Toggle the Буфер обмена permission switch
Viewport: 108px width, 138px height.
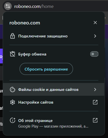coord(94,54)
